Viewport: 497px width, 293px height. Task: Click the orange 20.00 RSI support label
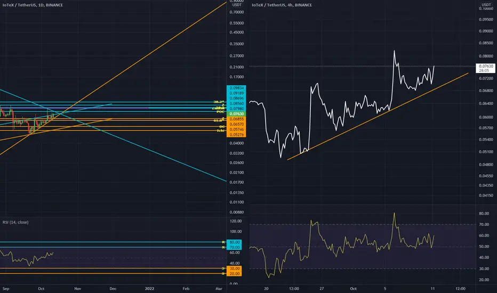234,274
